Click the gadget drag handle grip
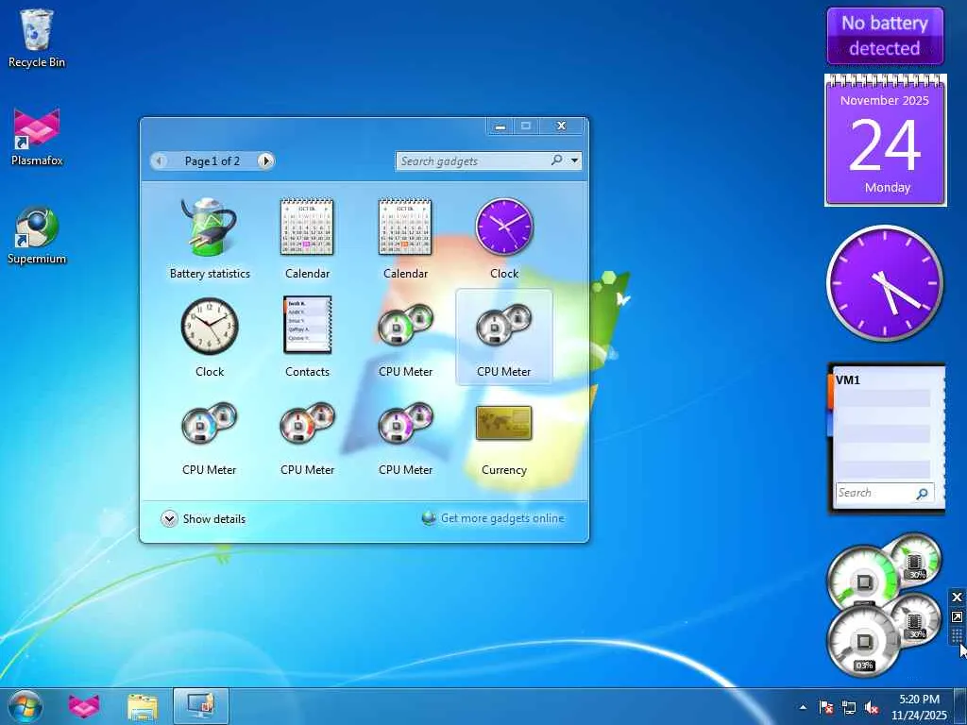 point(957,635)
